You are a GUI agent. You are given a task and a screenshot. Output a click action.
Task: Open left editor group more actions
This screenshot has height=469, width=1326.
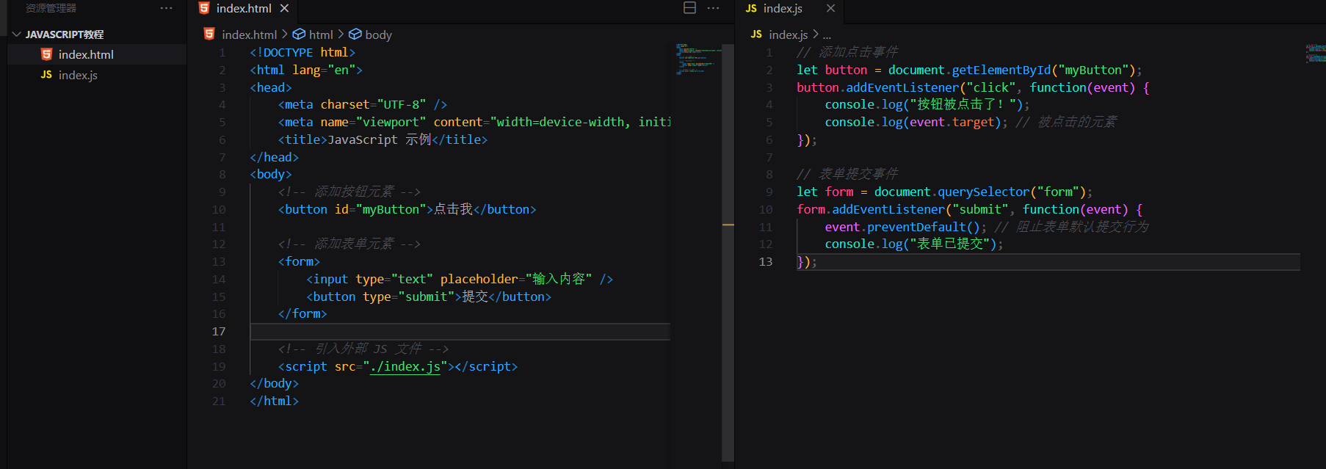tap(713, 8)
